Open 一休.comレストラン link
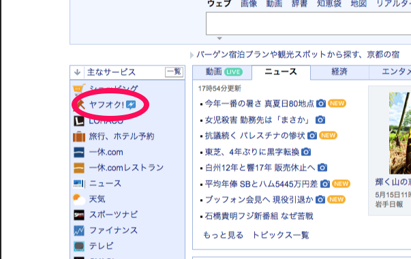This screenshot has width=411, height=259. (126, 168)
